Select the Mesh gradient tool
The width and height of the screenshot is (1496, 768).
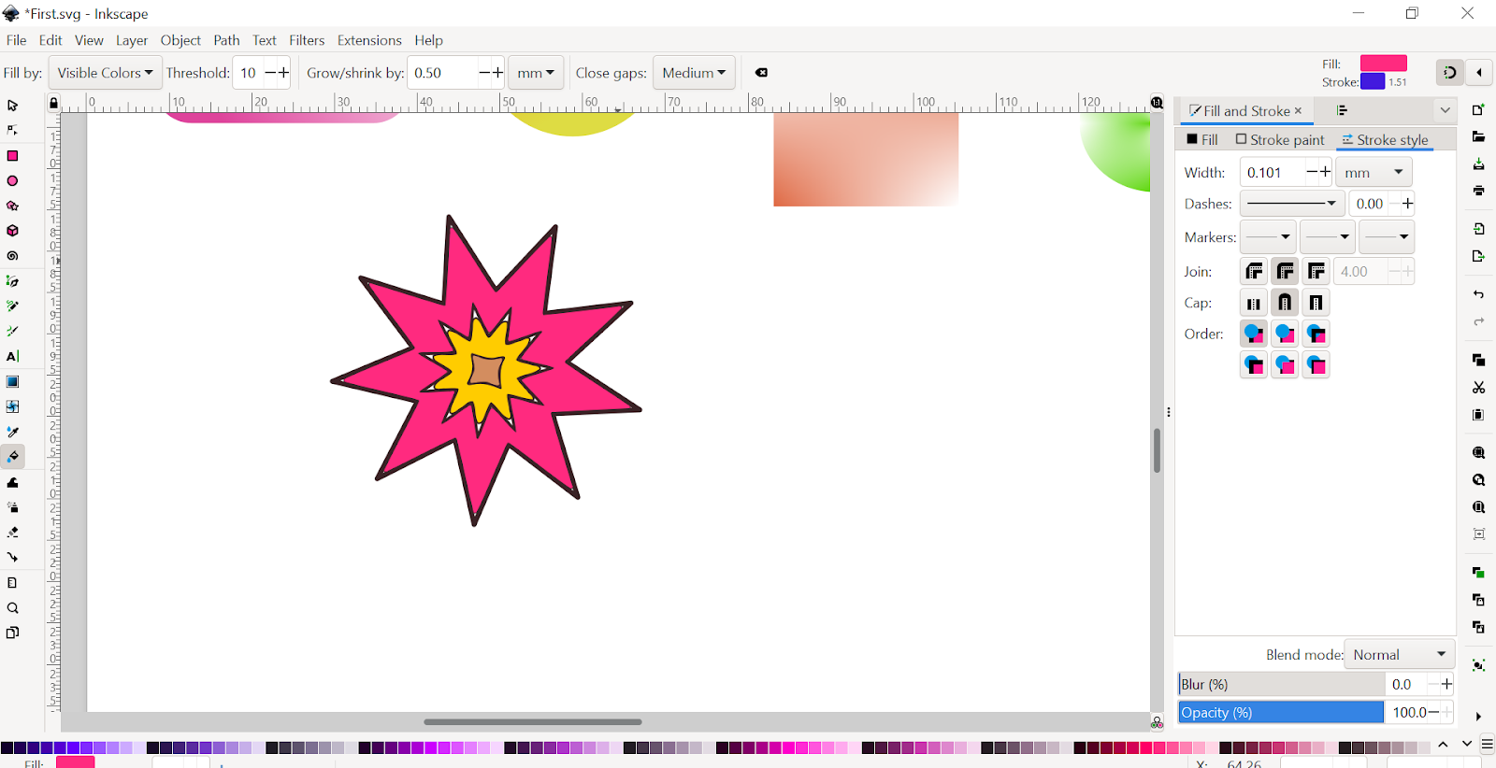pyautogui.click(x=12, y=407)
